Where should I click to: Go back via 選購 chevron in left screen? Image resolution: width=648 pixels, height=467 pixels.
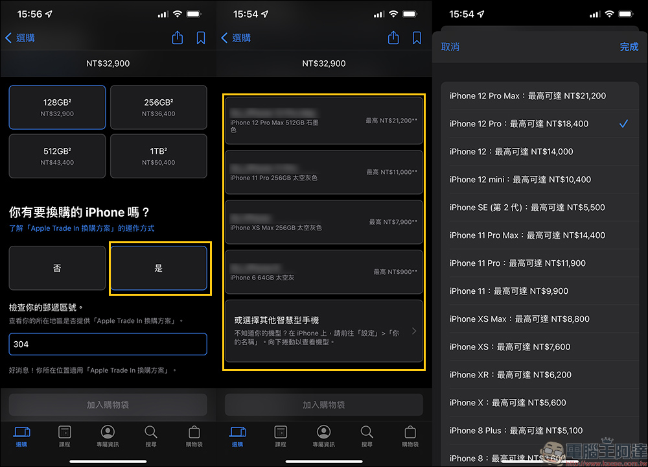click(20, 38)
